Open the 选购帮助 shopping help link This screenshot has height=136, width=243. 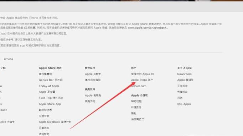[44, 134]
